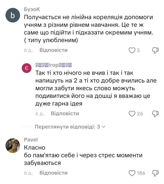This screenshot has width=164, height=184.
Task: Dislike Pavel's comment
Action: (x=155, y=173)
